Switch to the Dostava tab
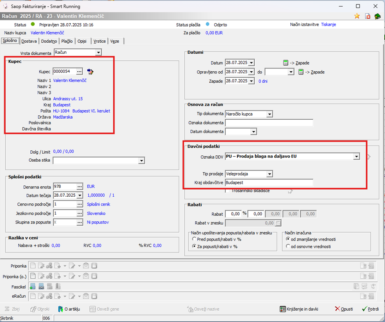The height and width of the screenshot is (322, 385). tap(29, 41)
